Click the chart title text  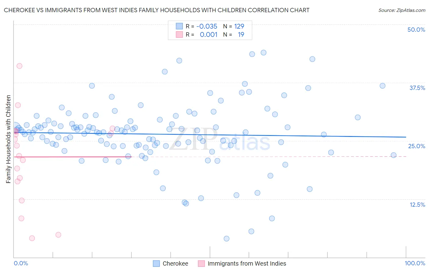point(157,10)
